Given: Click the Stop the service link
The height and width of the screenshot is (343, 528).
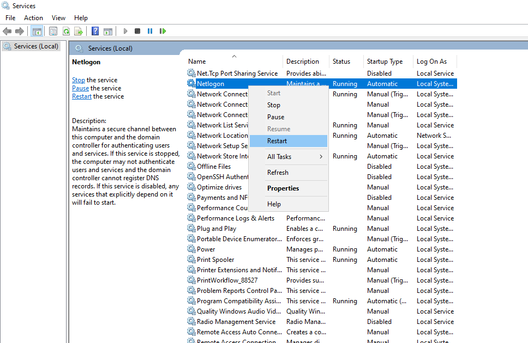Looking at the screenshot, I should coord(79,80).
